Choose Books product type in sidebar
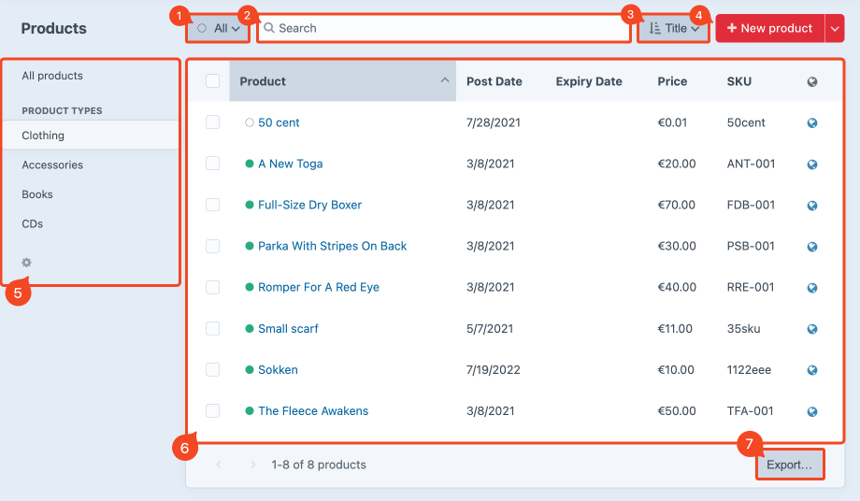The image size is (860, 501). tap(37, 194)
